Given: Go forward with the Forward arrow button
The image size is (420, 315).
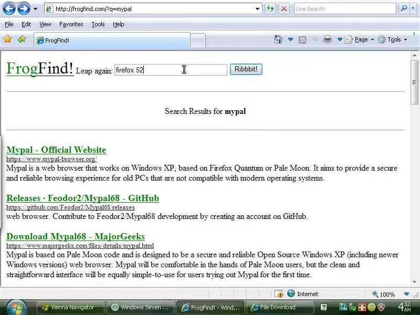Looking at the screenshot, I should (24, 8).
